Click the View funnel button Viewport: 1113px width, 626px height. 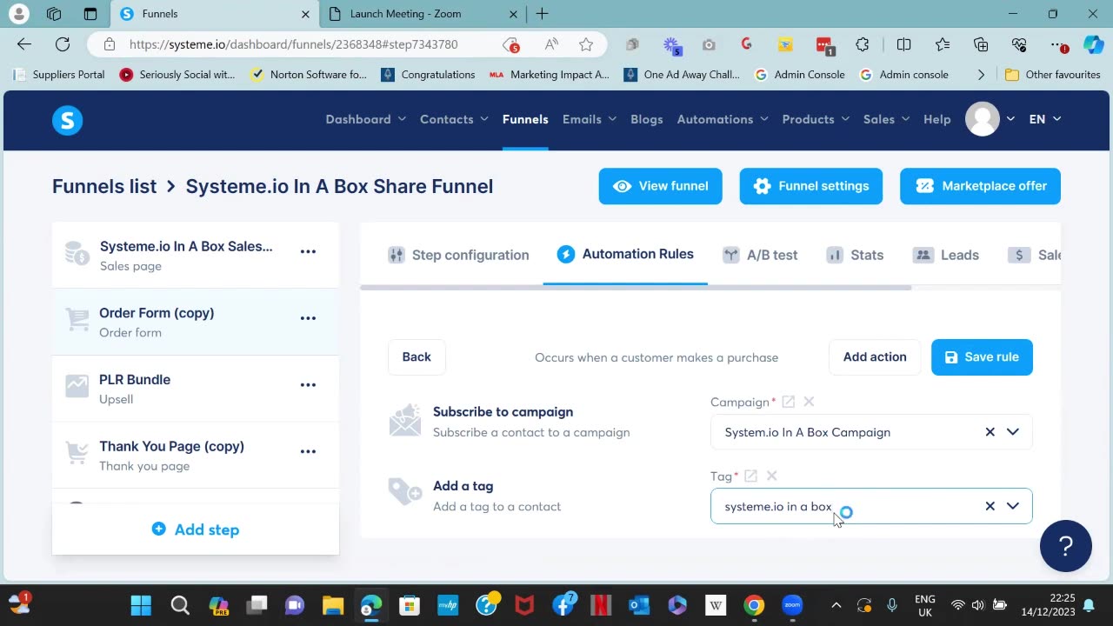660,186
